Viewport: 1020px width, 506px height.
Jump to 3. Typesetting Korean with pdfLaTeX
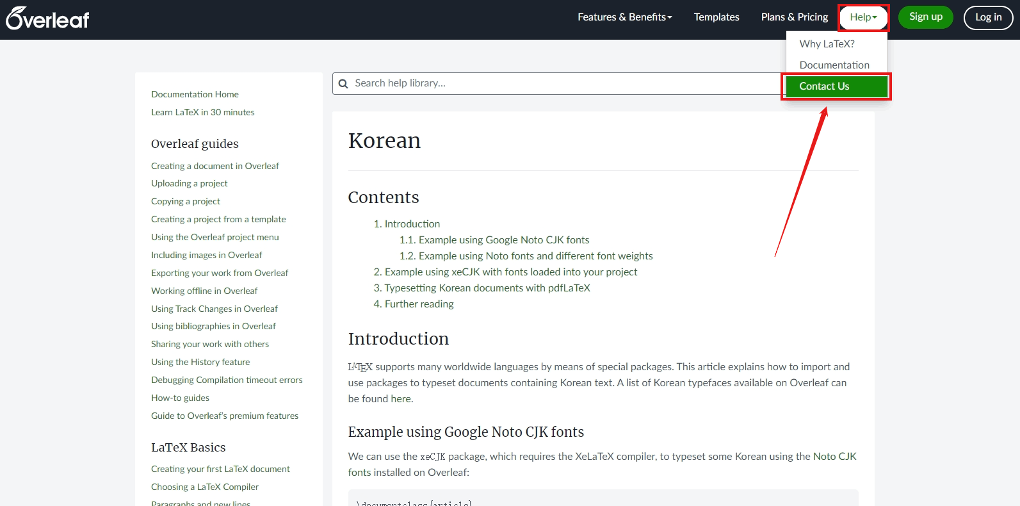pos(482,288)
